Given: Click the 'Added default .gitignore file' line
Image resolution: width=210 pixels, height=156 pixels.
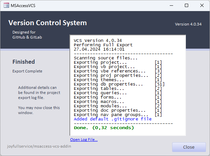Looking at the screenshot, I should click(112, 119).
